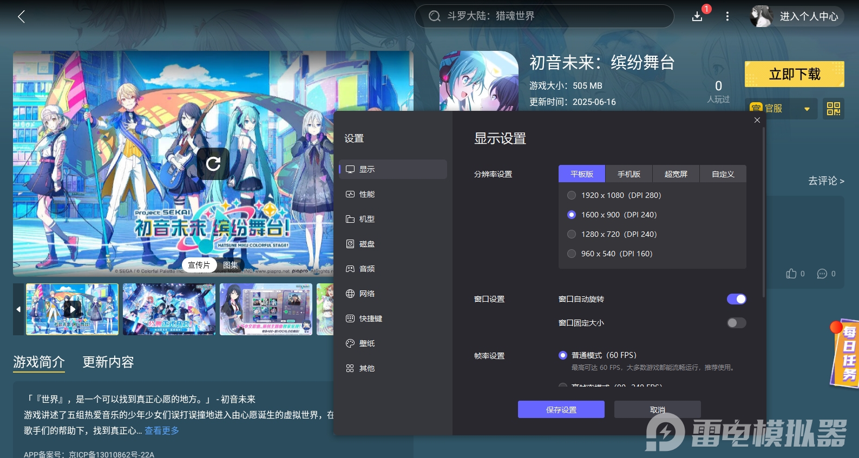The width and height of the screenshot is (859, 458).
Task: Click the search magnifier icon
Action: 434,16
